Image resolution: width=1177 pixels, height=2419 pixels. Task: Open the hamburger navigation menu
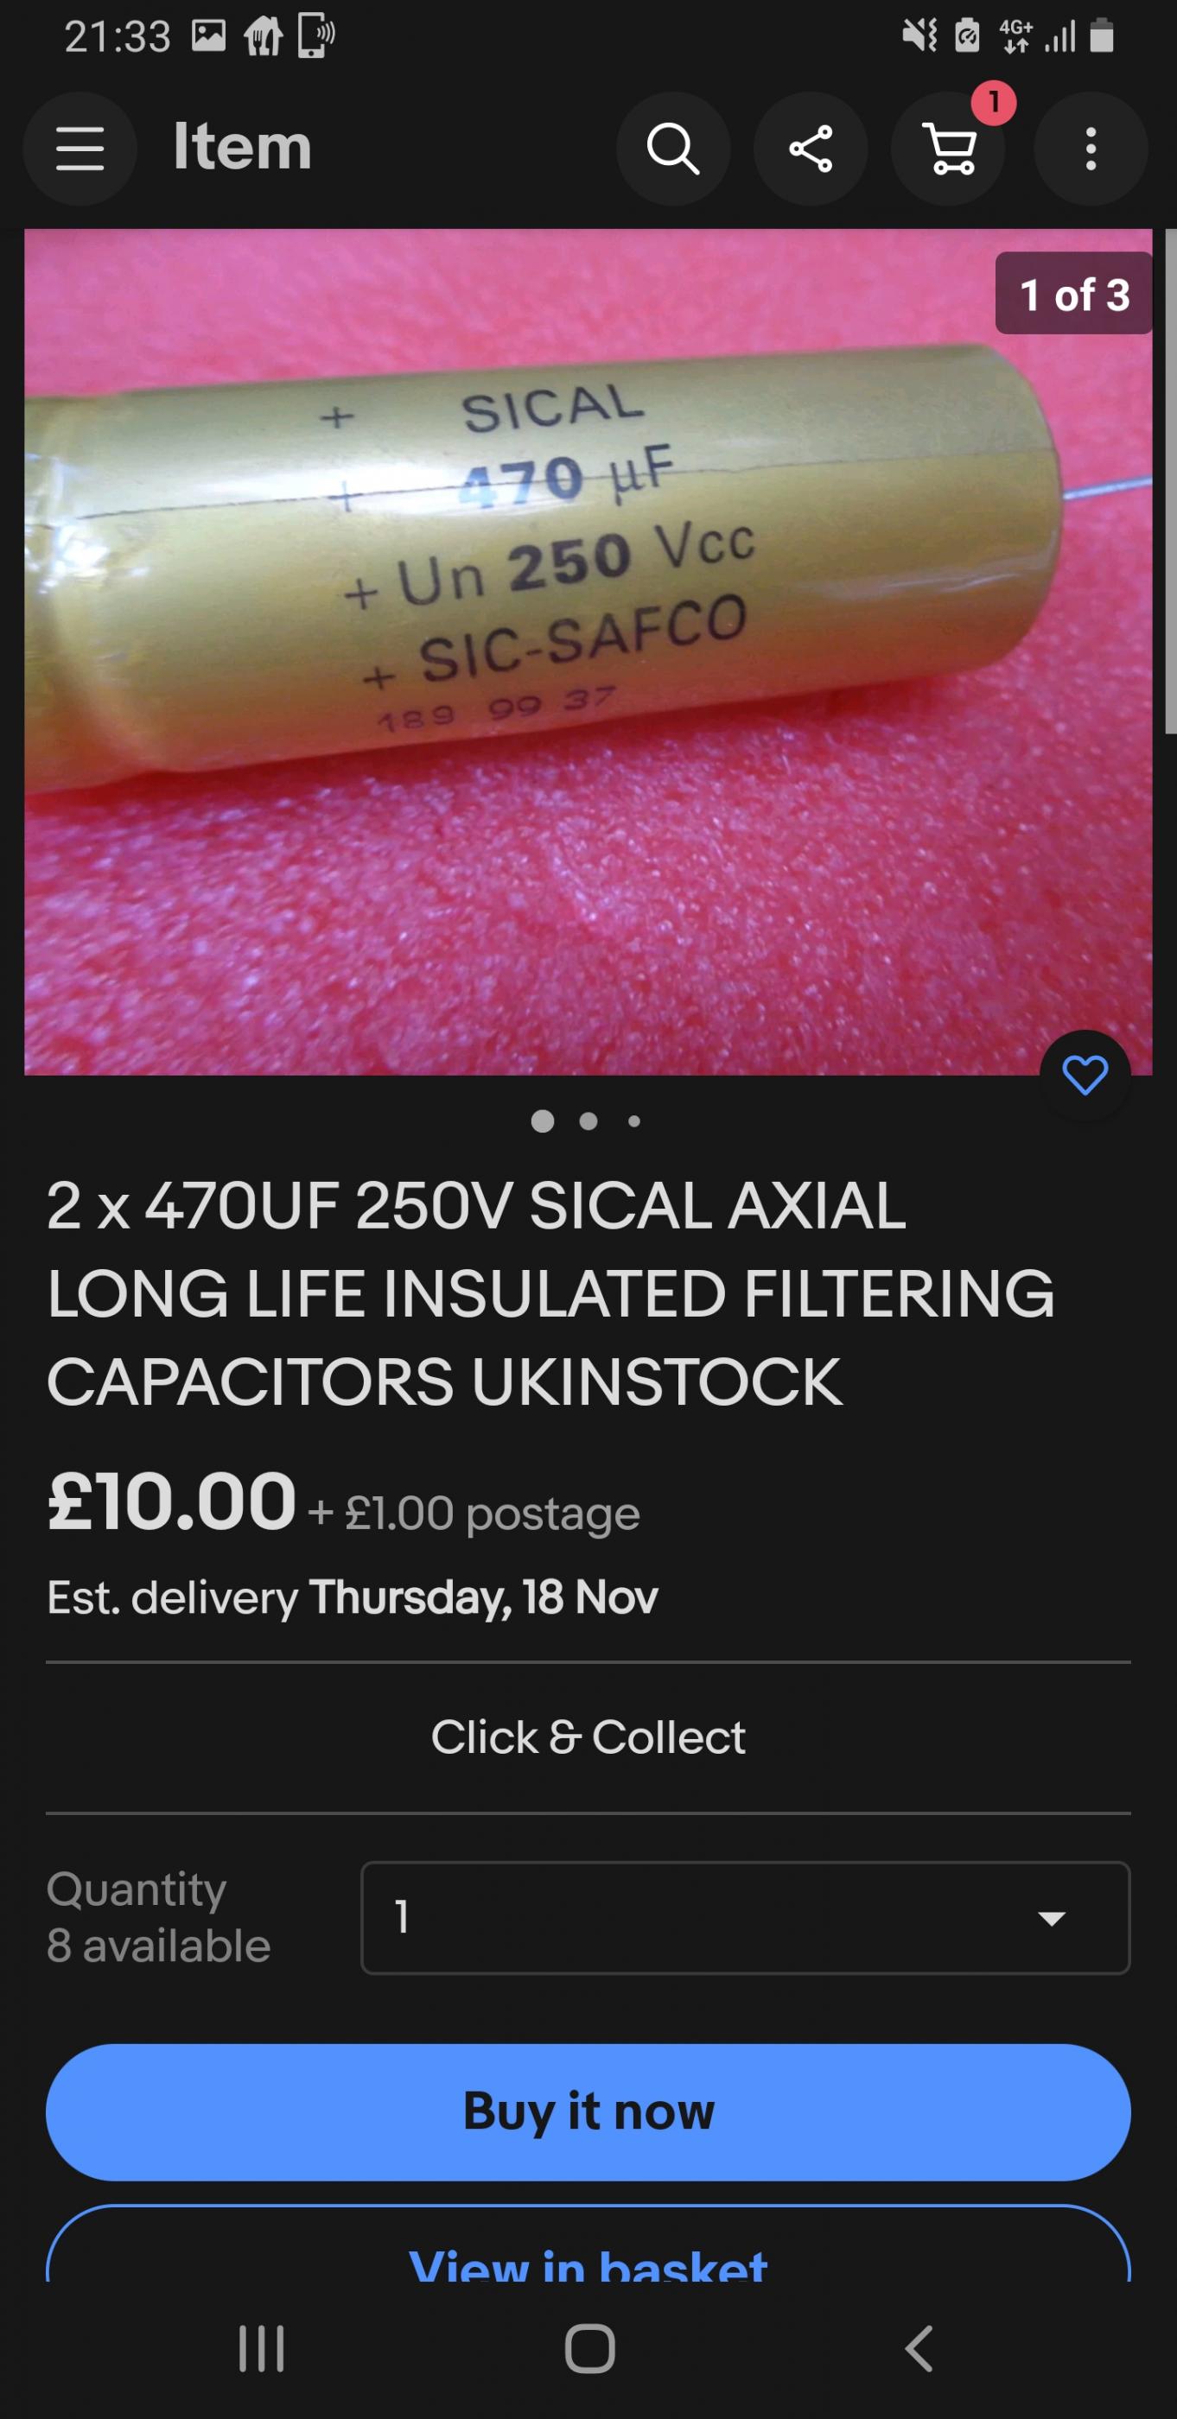tap(80, 149)
